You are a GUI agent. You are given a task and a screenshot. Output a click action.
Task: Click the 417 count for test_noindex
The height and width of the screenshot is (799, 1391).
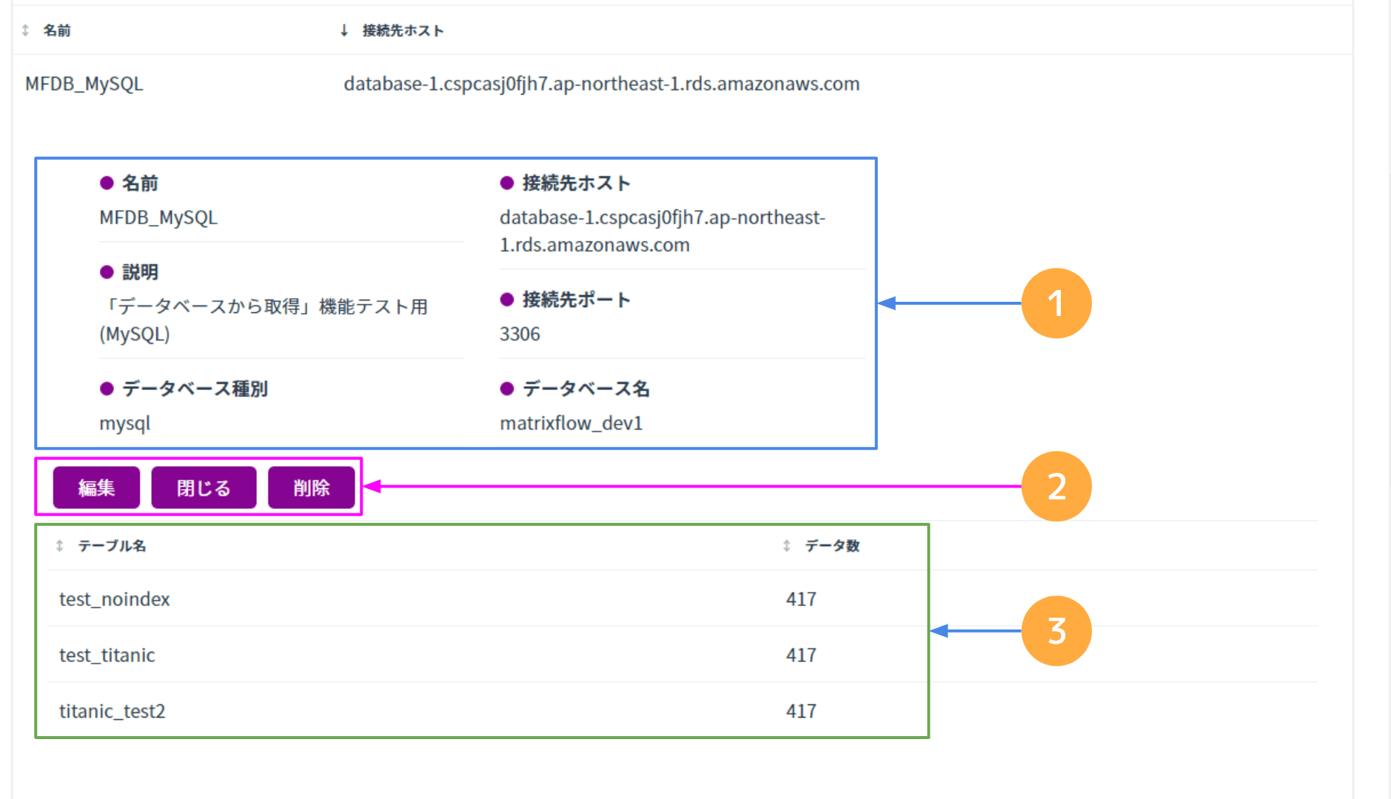pyautogui.click(x=801, y=599)
